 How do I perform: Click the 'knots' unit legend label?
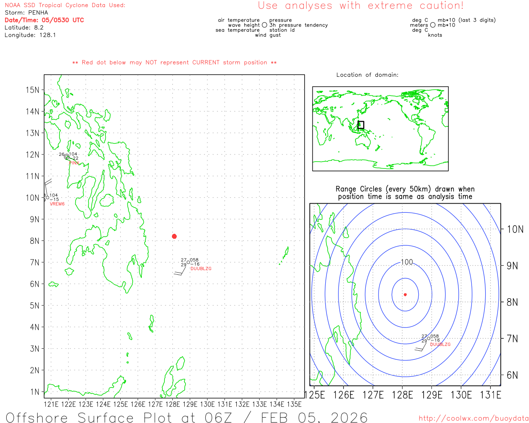pos(435,35)
